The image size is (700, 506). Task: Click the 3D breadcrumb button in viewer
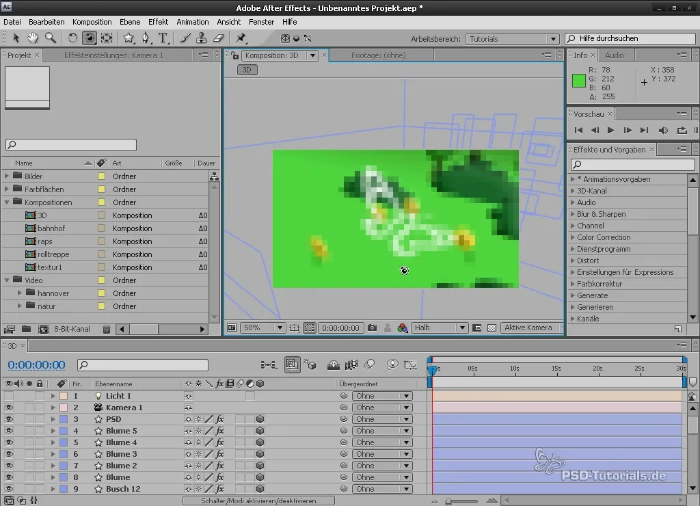[247, 70]
